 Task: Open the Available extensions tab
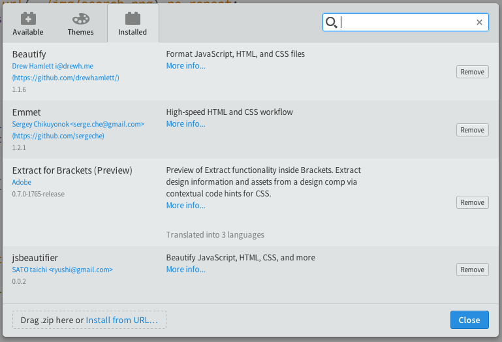(x=28, y=23)
